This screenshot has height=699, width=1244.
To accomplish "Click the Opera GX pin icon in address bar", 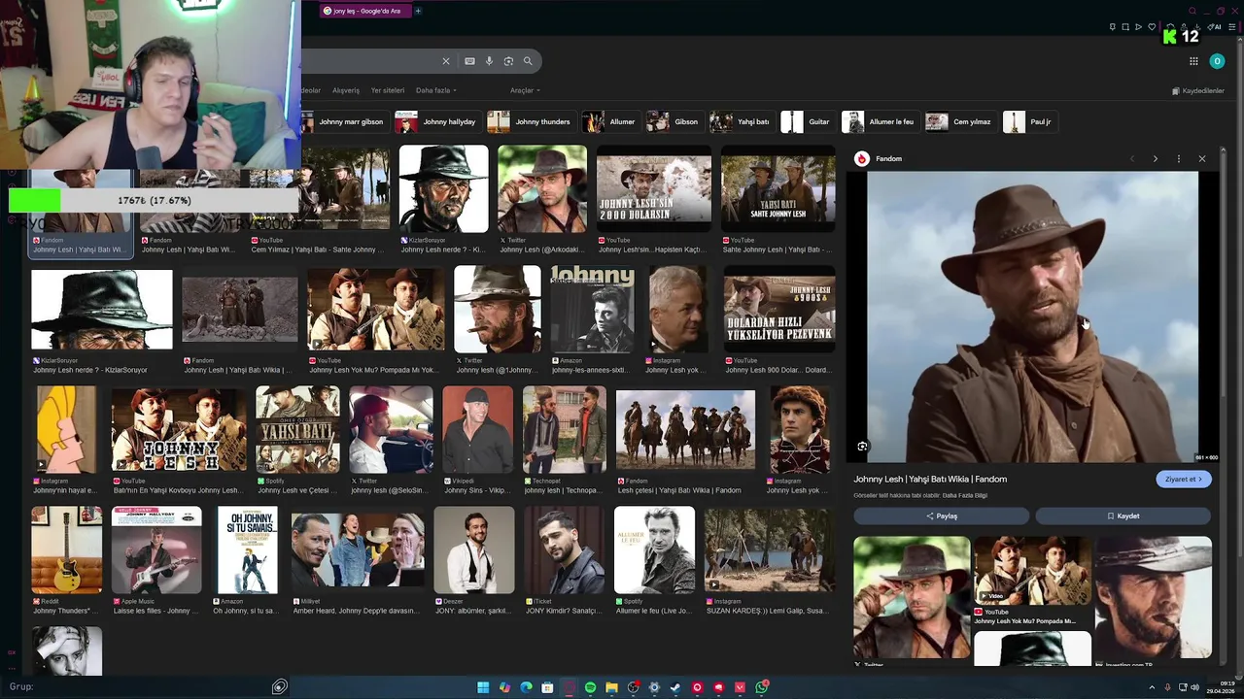I will pyautogui.click(x=1112, y=27).
